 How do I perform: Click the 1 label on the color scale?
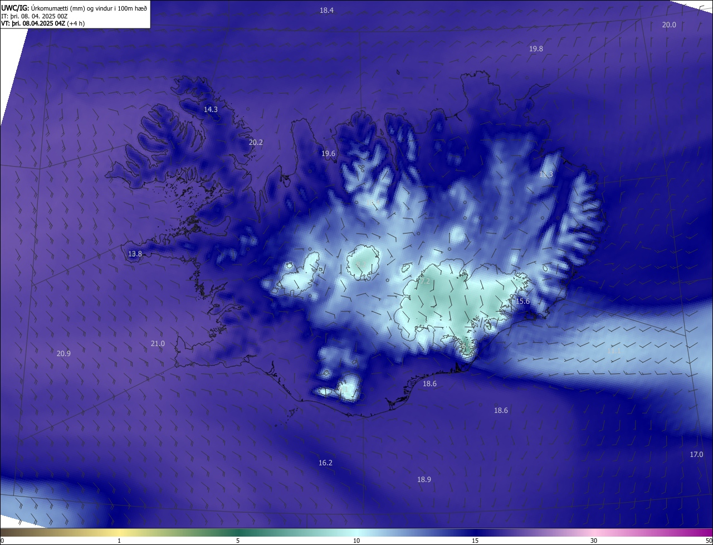tap(119, 541)
